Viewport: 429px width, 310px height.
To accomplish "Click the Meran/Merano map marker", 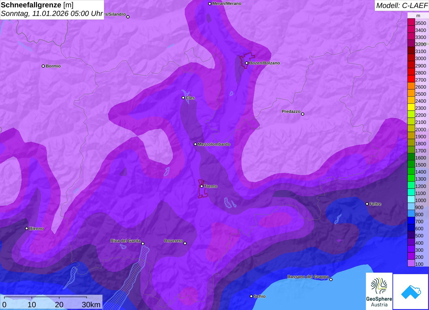I will [x=210, y=4].
